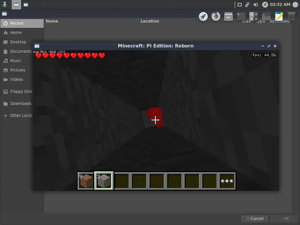Click the fps: 44.56 readout

pos(264,55)
